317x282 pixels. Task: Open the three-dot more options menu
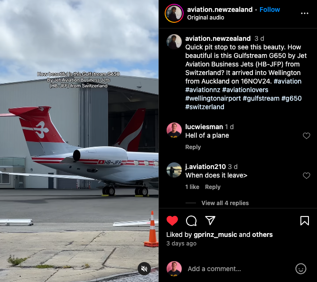point(305,13)
